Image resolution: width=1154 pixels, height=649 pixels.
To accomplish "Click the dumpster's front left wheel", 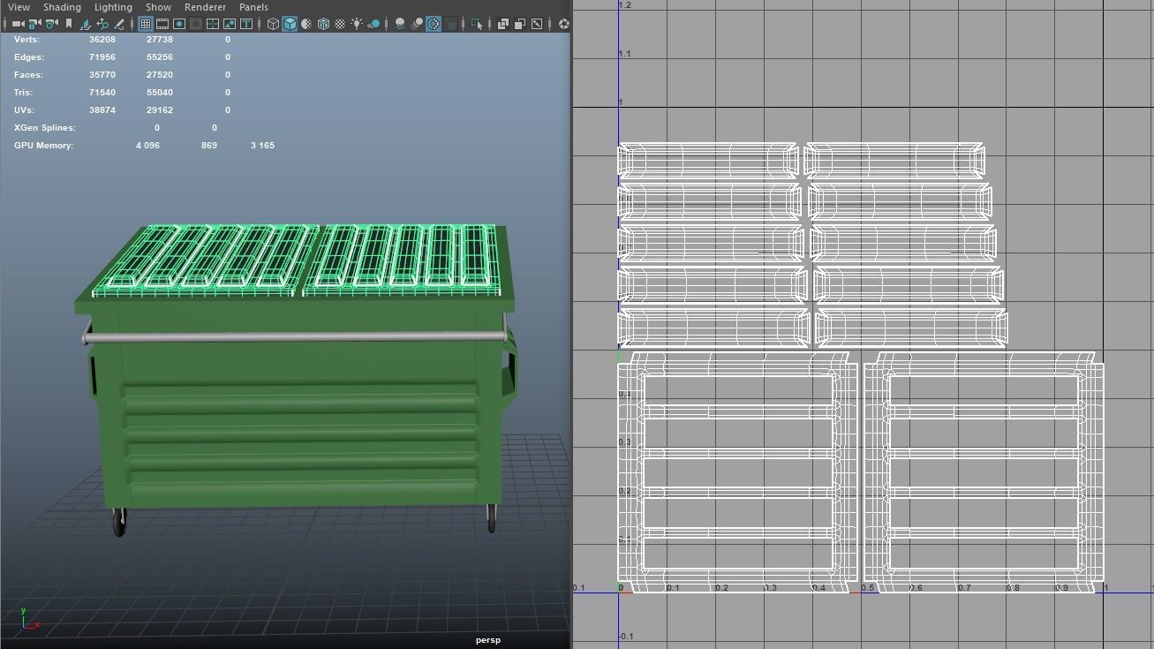I will (x=119, y=522).
